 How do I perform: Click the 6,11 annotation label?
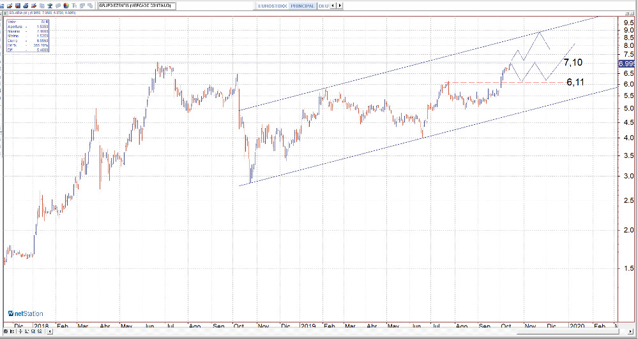575,82
